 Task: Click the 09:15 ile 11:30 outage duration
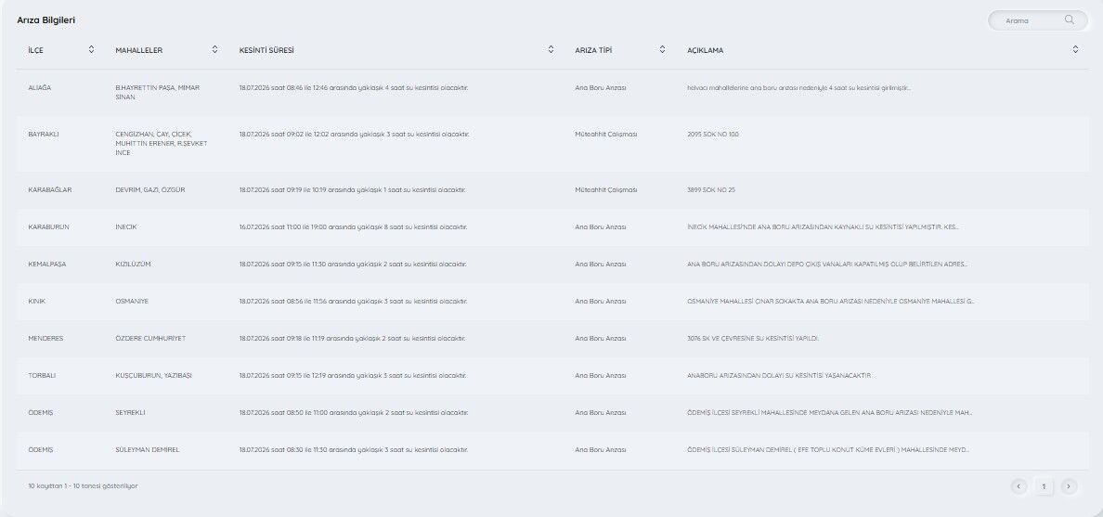pos(353,265)
